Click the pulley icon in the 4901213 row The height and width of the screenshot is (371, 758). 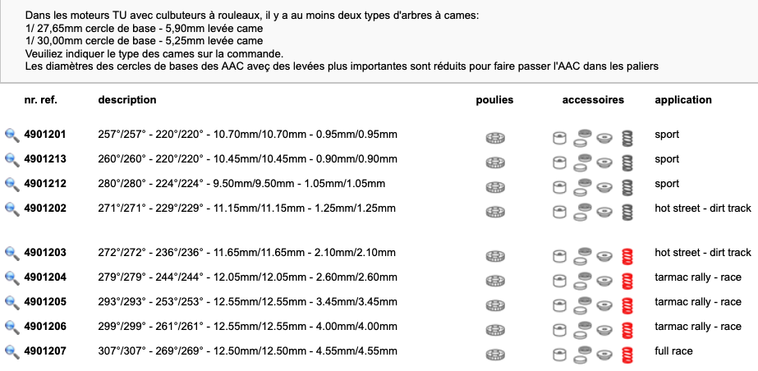[x=495, y=163]
